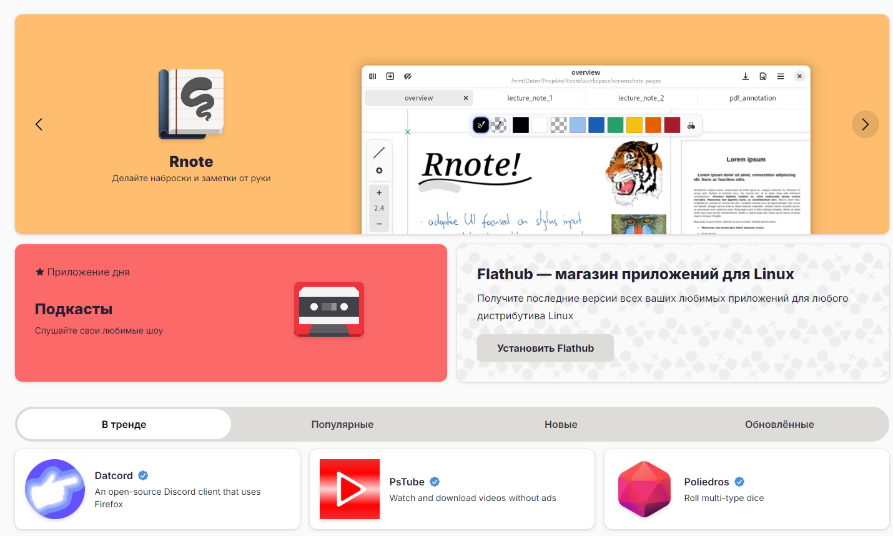Click the two-column panel icon in Rnote screenshot
This screenshot has height=536, width=893.
[373, 76]
